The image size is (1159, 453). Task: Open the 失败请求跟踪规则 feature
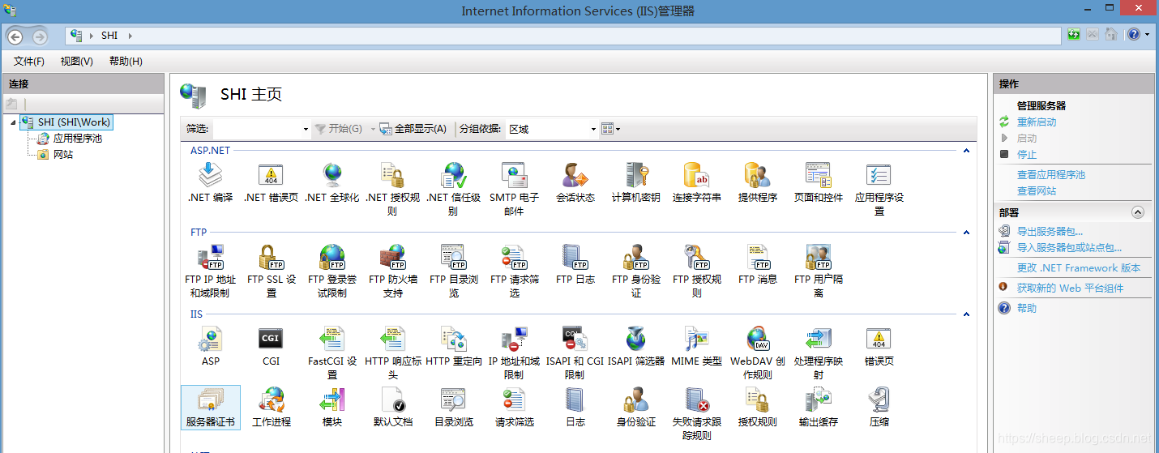click(697, 413)
